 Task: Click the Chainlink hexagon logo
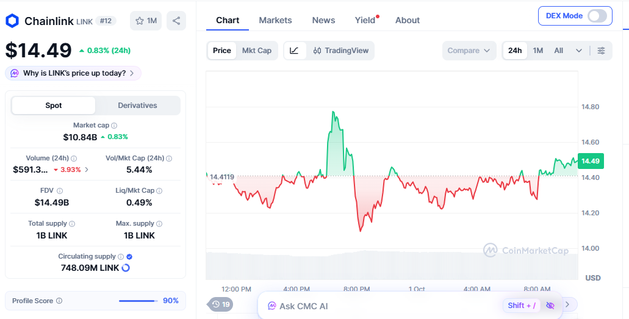point(12,21)
